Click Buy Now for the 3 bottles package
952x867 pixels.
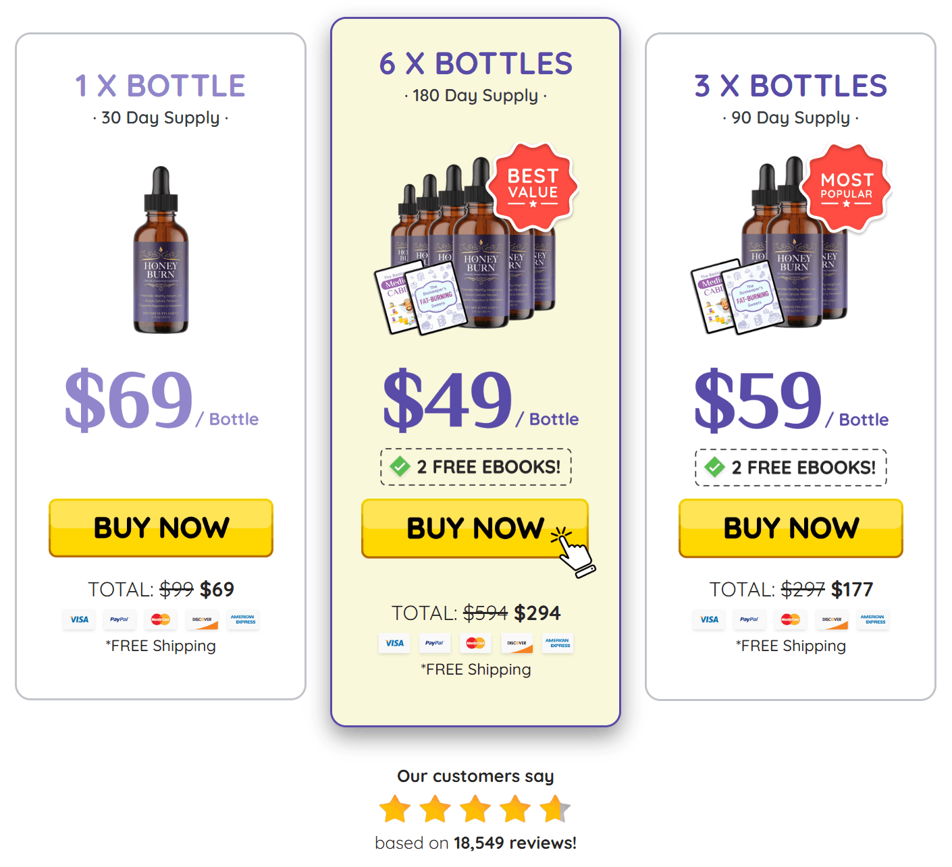coord(791,528)
